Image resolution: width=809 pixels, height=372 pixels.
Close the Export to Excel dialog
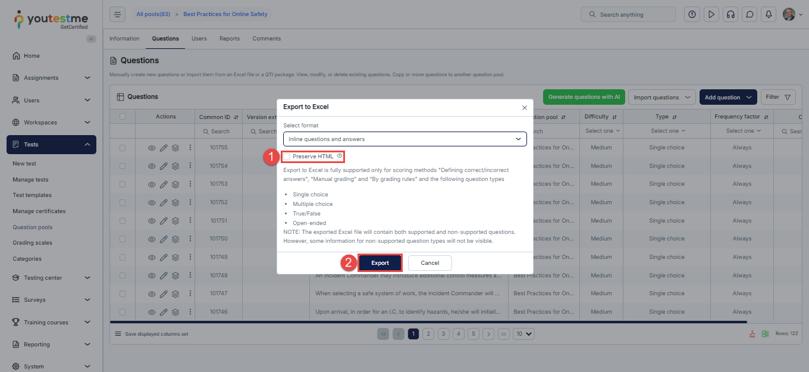524,108
